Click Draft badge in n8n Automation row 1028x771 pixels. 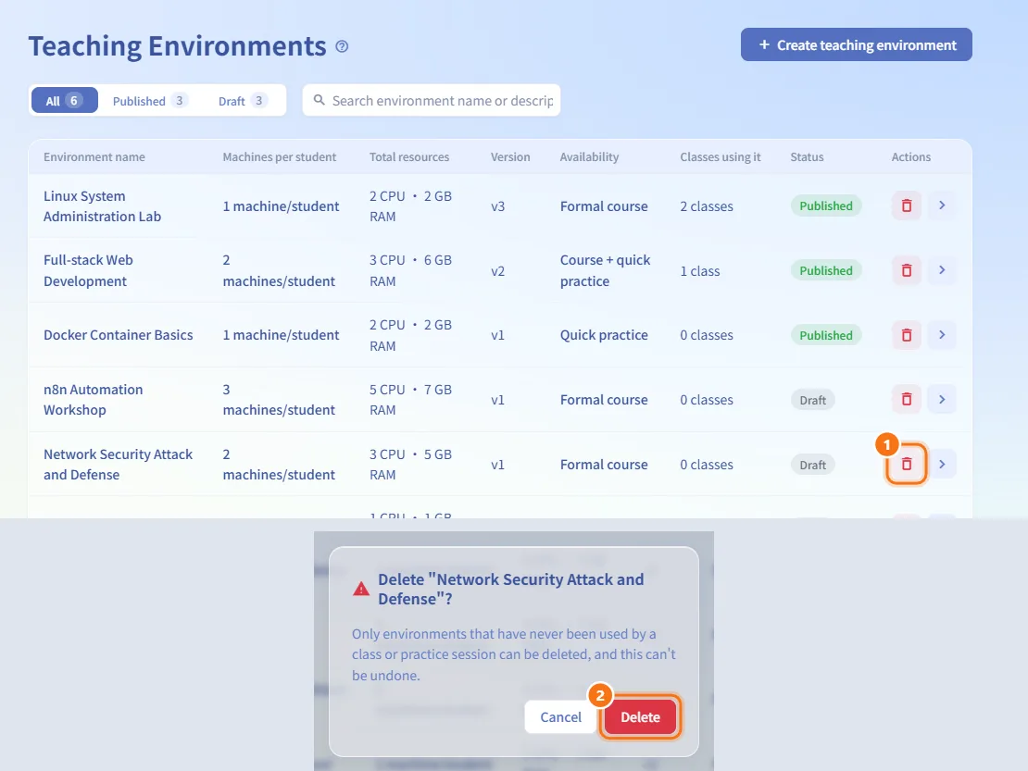pyautogui.click(x=812, y=400)
